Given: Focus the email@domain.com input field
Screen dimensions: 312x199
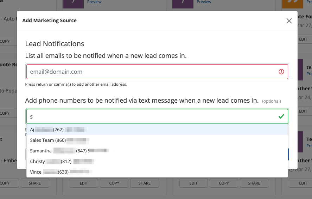Looking at the screenshot, I should pyautogui.click(x=151, y=72).
